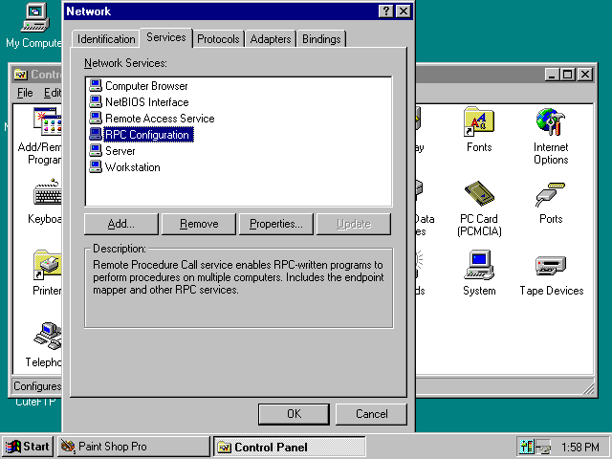This screenshot has height=459, width=612.
Task: Click the Help question mark button in Network dialog
Action: [385, 11]
